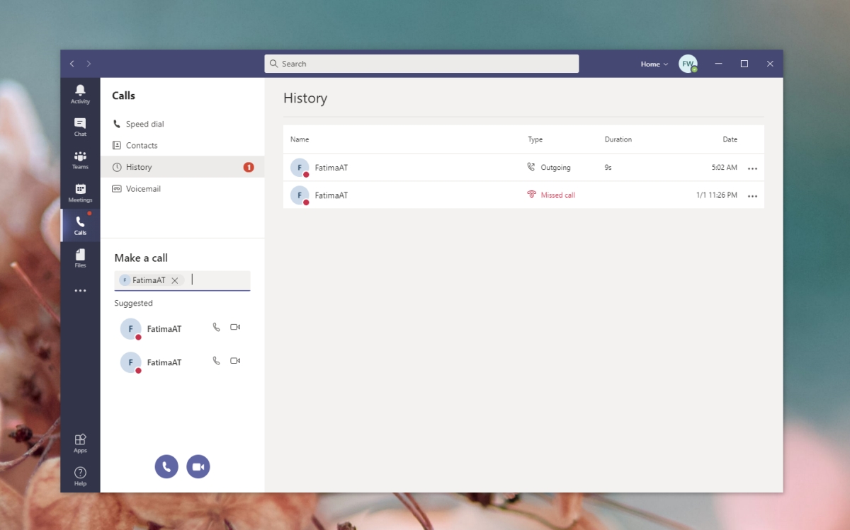Open the Meetings section

[80, 191]
